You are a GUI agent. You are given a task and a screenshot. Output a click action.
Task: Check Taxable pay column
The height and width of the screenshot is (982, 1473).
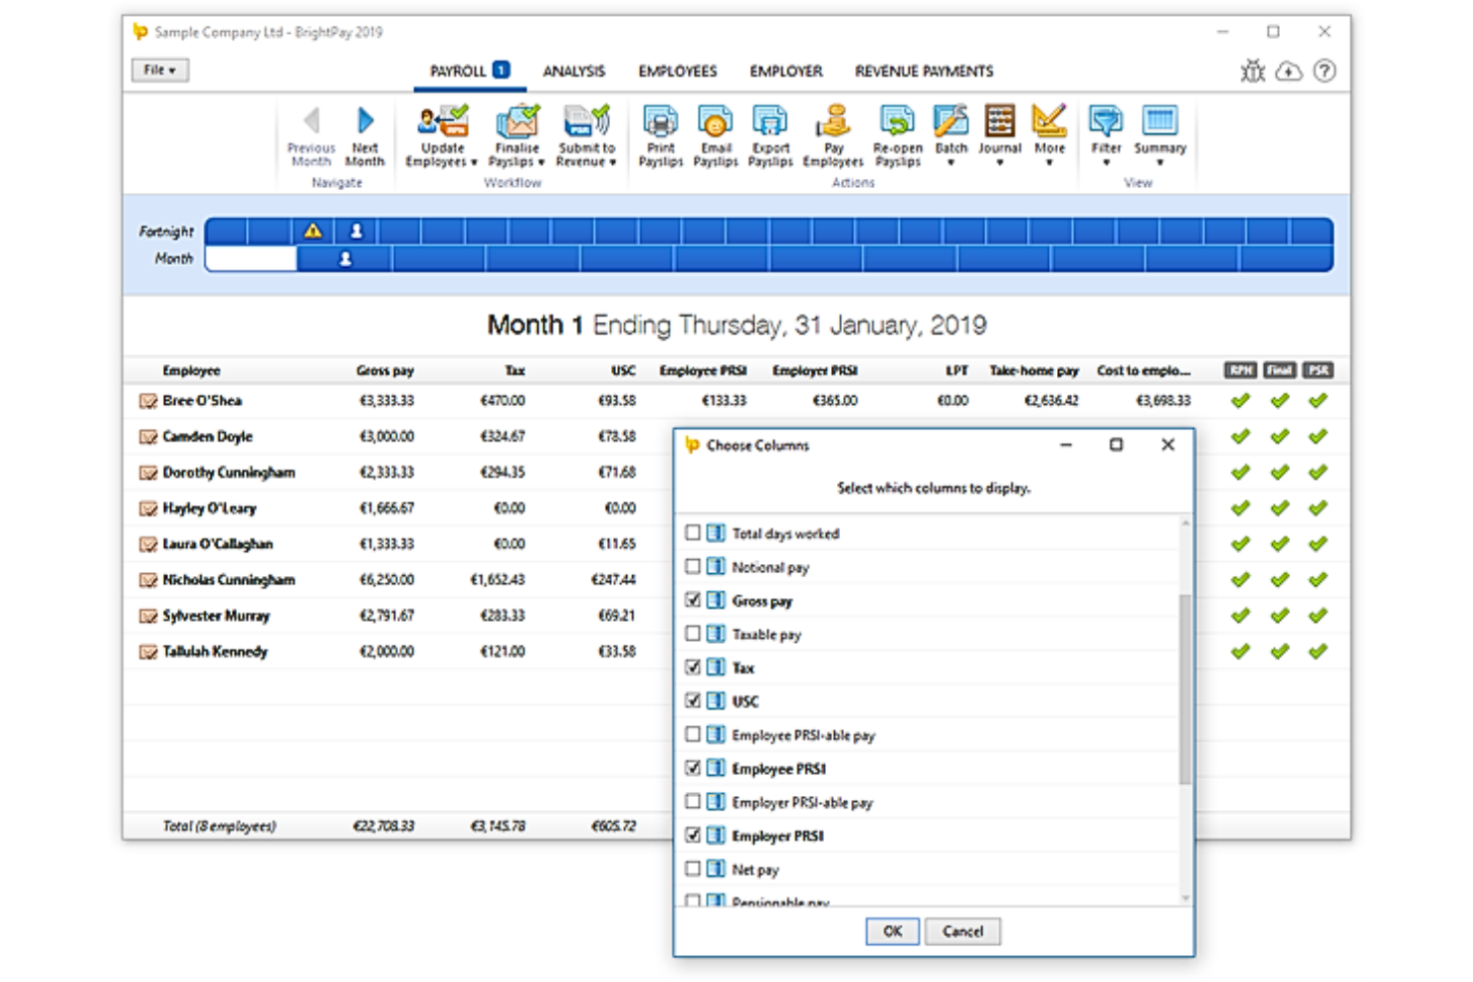pyautogui.click(x=693, y=634)
